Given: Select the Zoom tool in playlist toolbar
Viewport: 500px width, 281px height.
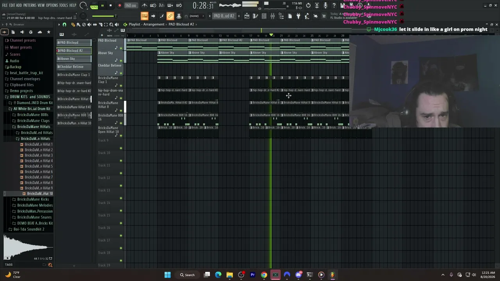Looking at the screenshot, I should pyautogui.click(x=111, y=24).
